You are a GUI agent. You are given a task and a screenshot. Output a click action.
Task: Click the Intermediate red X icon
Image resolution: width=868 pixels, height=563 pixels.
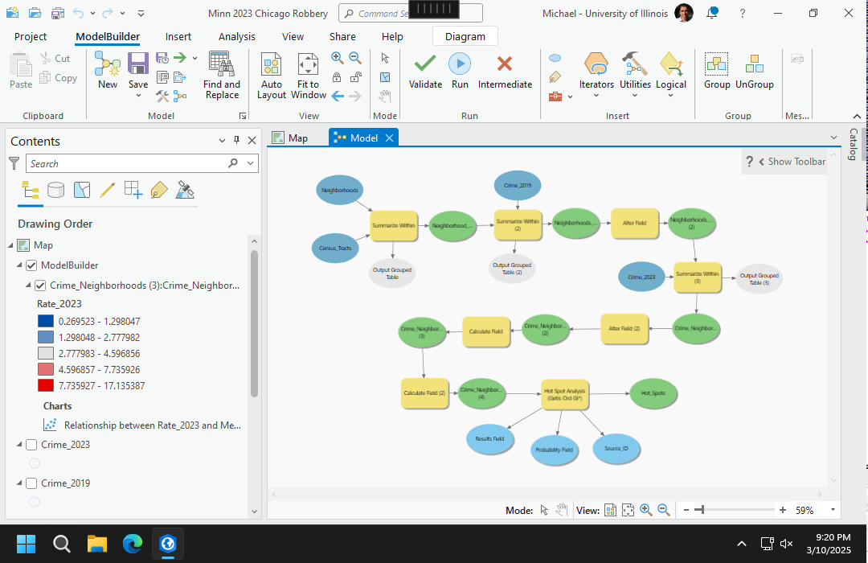(x=505, y=64)
